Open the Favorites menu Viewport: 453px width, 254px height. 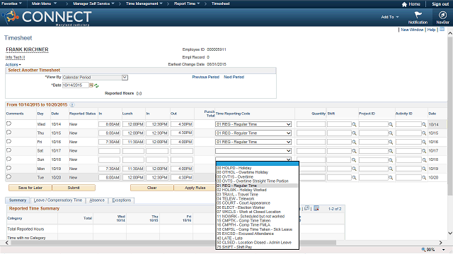(11, 4)
